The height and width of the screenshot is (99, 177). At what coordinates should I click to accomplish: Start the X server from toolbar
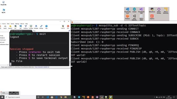coord(63,27)
